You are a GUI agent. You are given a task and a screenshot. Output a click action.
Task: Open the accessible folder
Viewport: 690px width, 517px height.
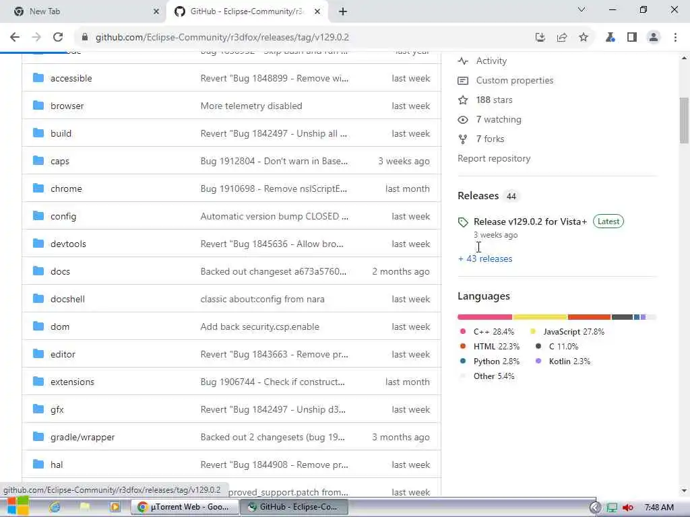[71, 78]
